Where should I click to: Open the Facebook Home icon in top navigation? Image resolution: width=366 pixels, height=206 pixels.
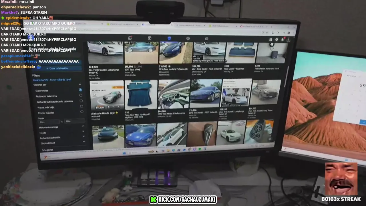[130, 38]
